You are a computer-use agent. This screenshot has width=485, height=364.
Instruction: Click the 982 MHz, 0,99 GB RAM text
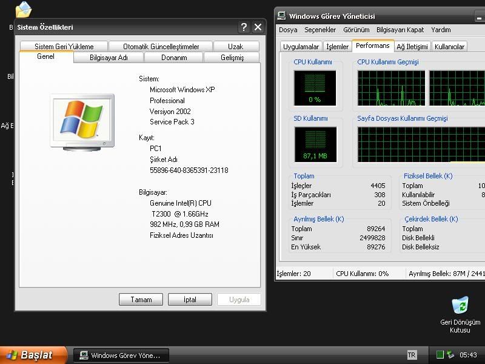(185, 224)
